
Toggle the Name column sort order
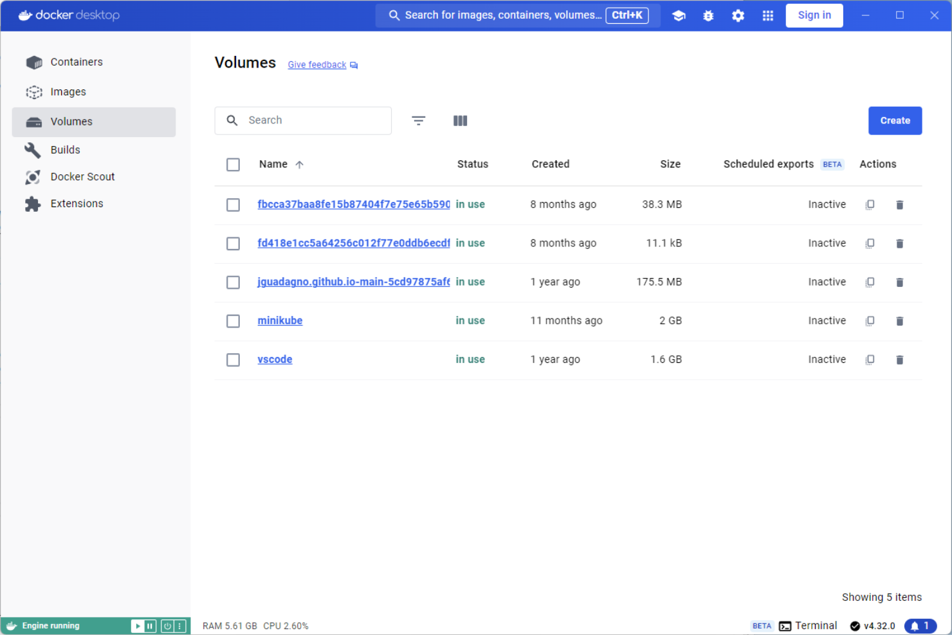(300, 164)
